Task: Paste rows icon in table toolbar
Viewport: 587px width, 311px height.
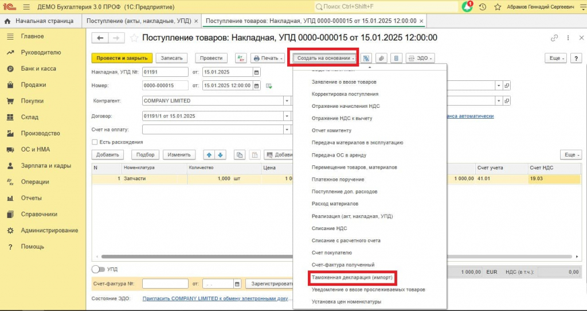Action: (255, 155)
